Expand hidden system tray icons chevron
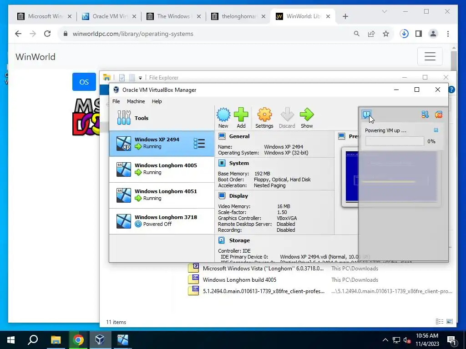 click(385, 340)
